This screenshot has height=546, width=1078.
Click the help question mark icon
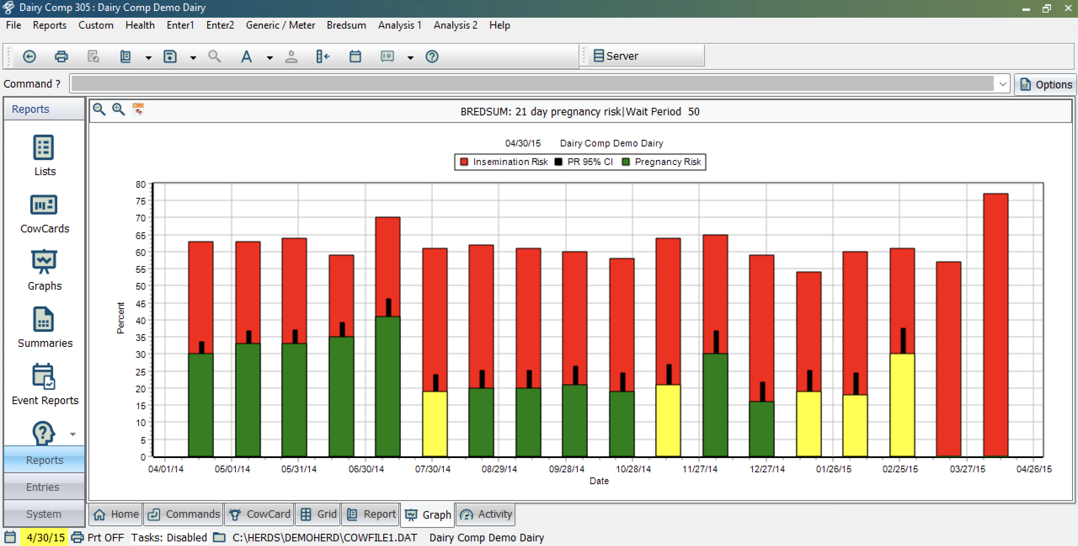432,56
